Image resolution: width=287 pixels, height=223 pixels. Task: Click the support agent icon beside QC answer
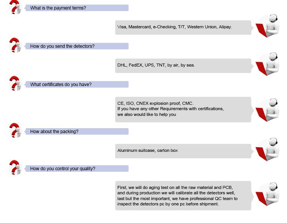pos(267,194)
